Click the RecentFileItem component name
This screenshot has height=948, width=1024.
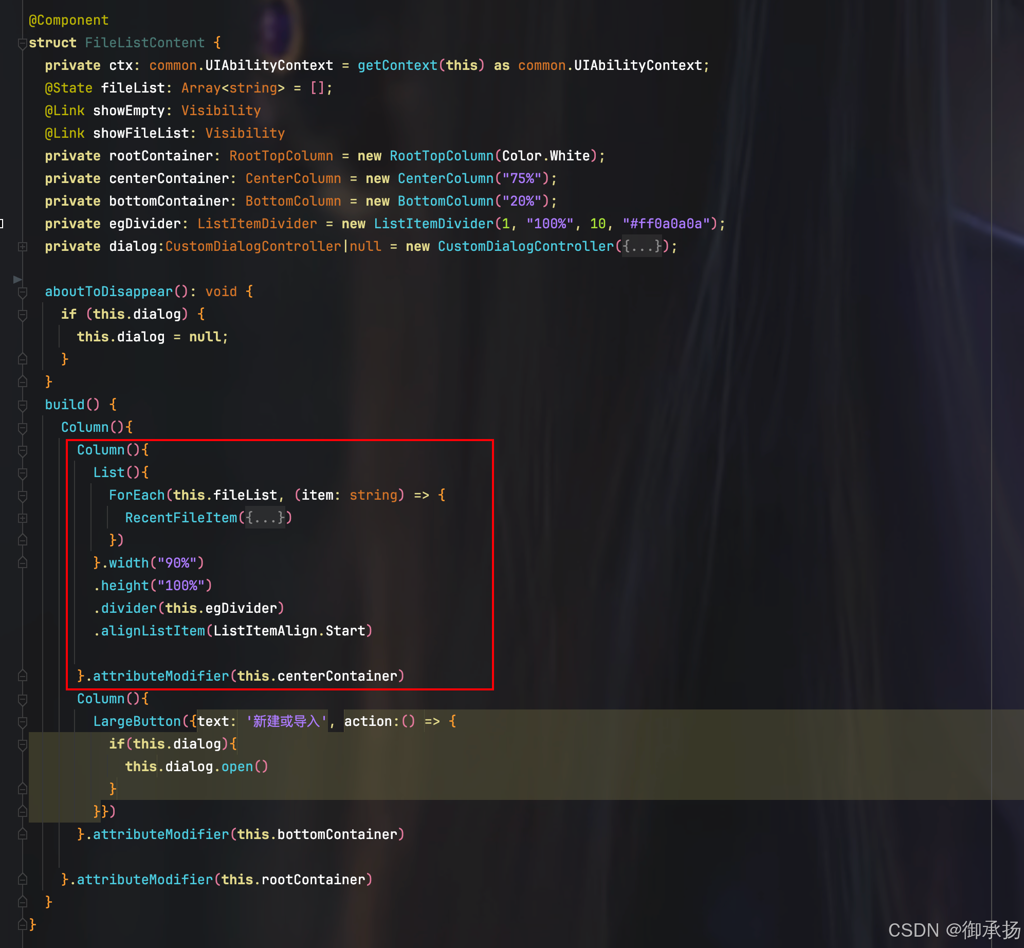tap(181, 518)
